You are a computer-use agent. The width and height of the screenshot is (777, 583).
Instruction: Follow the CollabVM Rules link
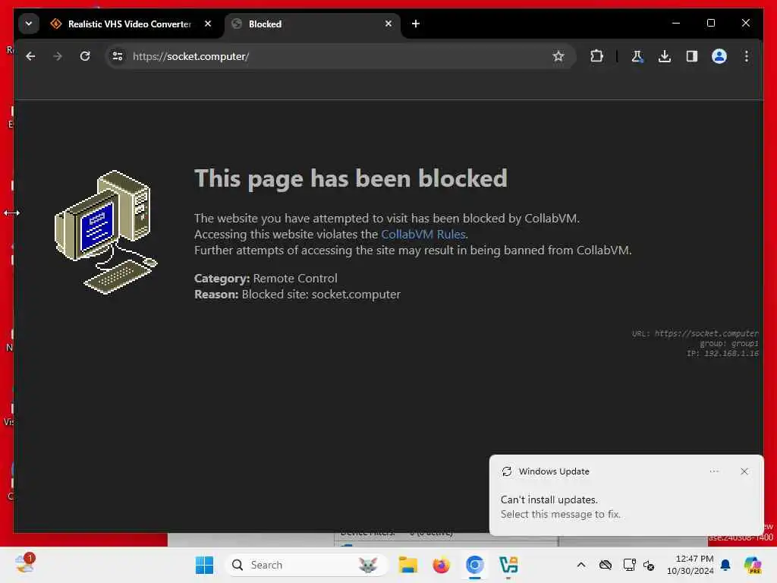click(x=423, y=235)
